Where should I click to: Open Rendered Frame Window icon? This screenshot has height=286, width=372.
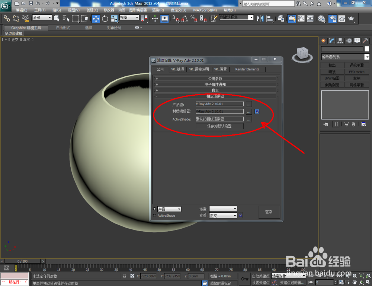click(341, 19)
